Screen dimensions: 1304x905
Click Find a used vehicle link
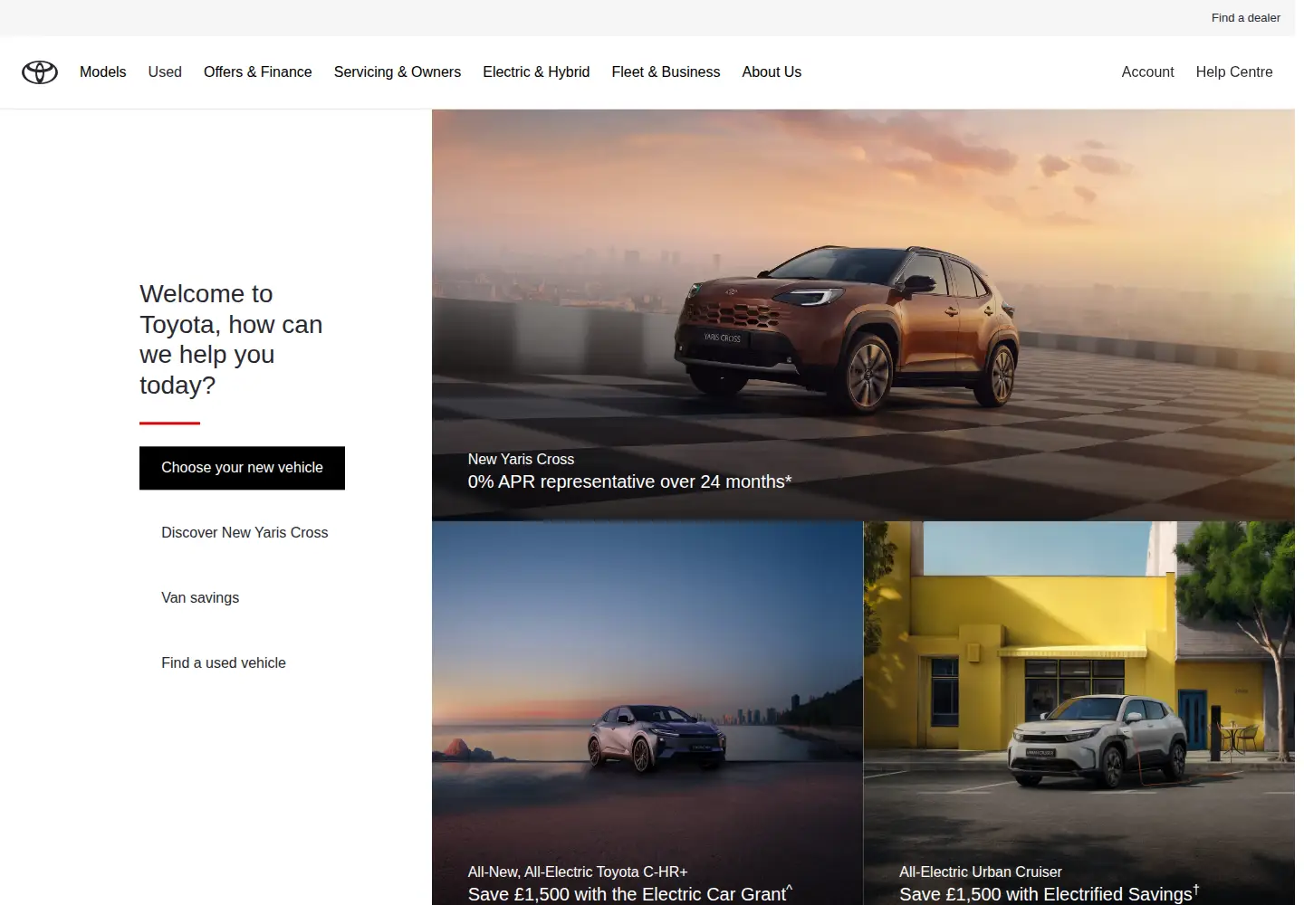pyautogui.click(x=224, y=663)
